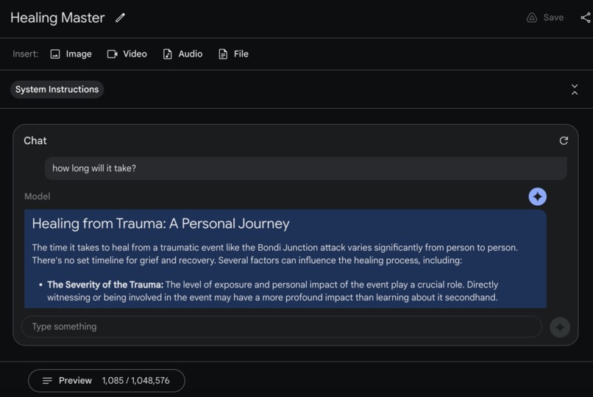The image size is (593, 397).
Task: Click "The Severity of the Trauma" bullet text
Action: pyautogui.click(x=105, y=285)
